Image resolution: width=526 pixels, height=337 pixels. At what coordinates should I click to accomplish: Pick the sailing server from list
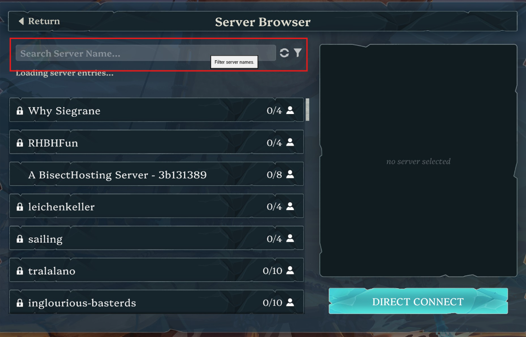156,238
